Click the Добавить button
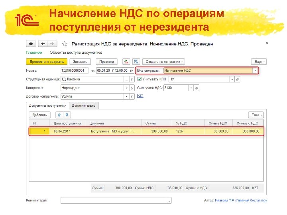 [39, 115]
